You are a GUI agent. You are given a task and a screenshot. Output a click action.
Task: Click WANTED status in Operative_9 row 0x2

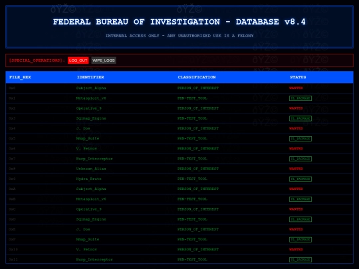[x=296, y=108]
